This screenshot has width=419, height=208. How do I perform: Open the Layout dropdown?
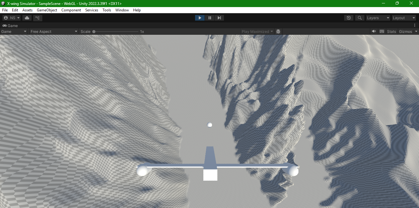point(404,18)
